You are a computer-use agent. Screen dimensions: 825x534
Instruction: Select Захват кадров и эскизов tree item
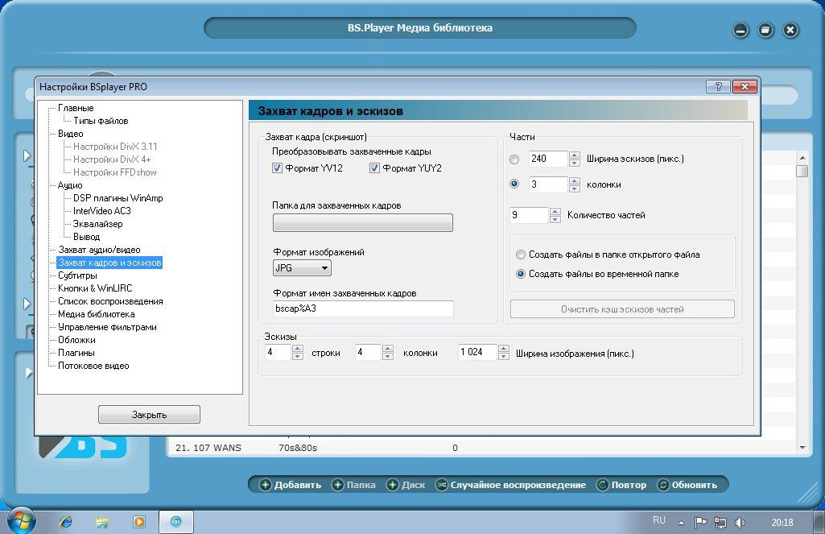tap(109, 263)
